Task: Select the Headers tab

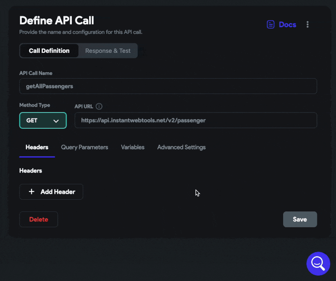Action: coord(37,147)
